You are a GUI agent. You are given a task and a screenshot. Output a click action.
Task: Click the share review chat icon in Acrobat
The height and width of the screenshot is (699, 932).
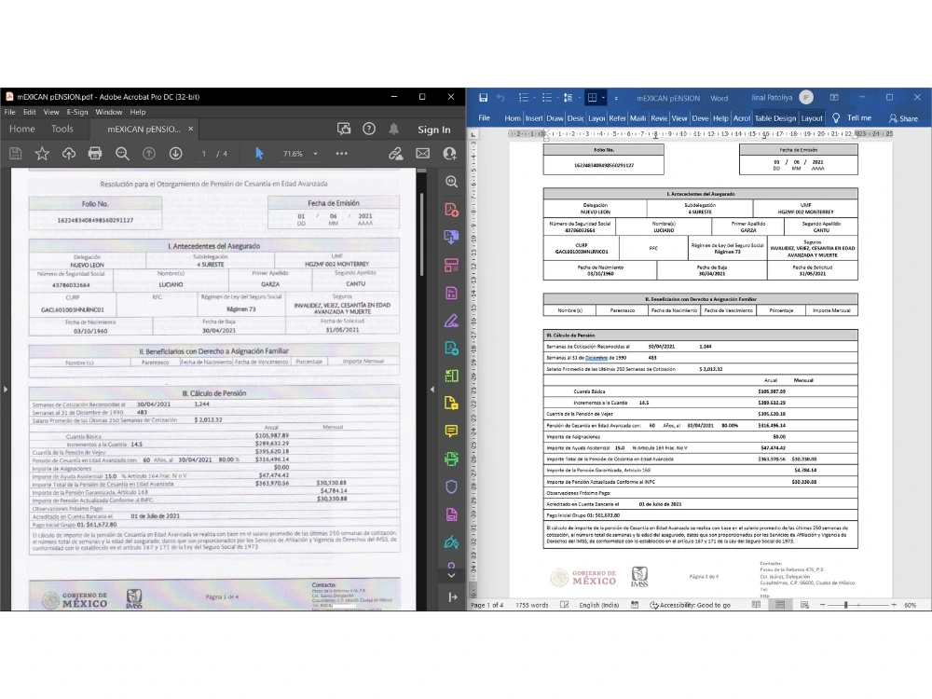[x=344, y=129]
